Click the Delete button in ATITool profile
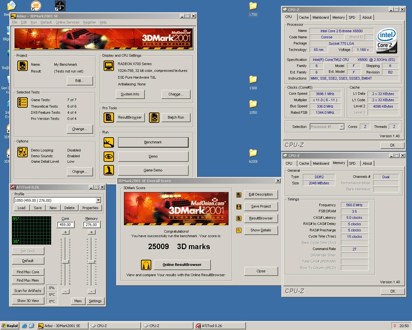The height and width of the screenshot is (330, 412). pos(69,208)
